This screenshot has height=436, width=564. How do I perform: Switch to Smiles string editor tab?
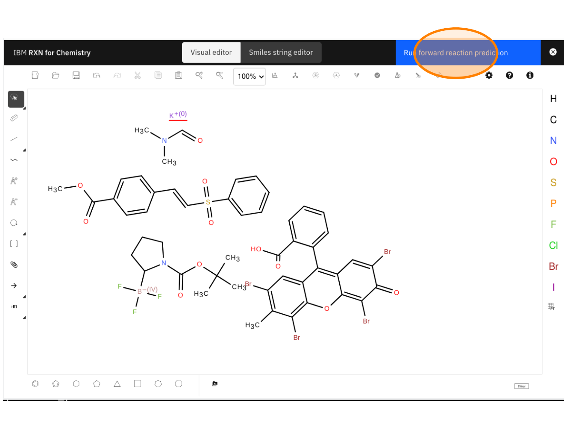[x=281, y=53]
